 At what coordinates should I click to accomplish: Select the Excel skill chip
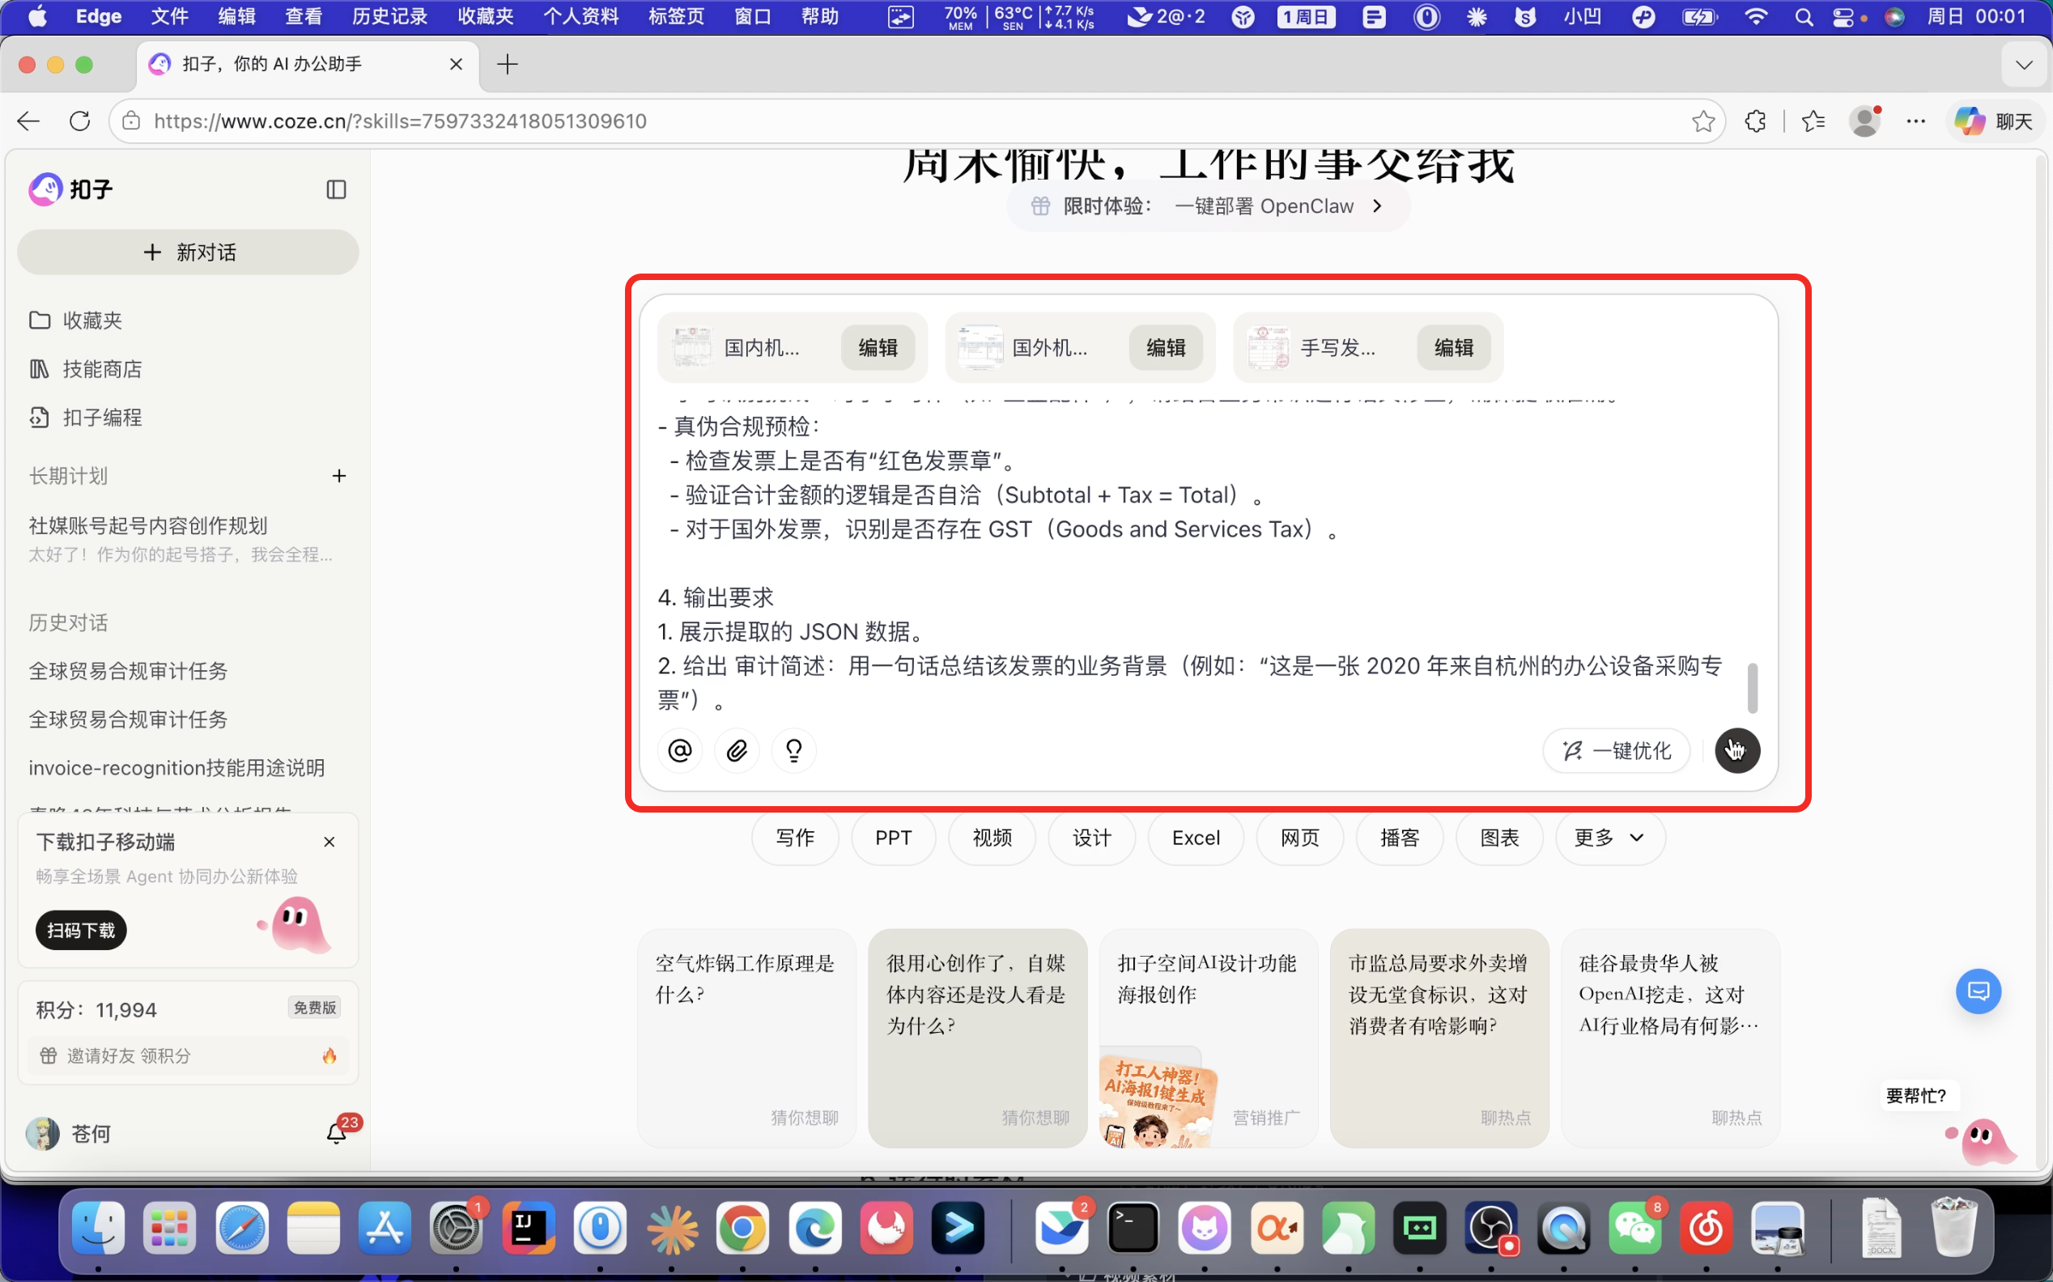[x=1196, y=838]
